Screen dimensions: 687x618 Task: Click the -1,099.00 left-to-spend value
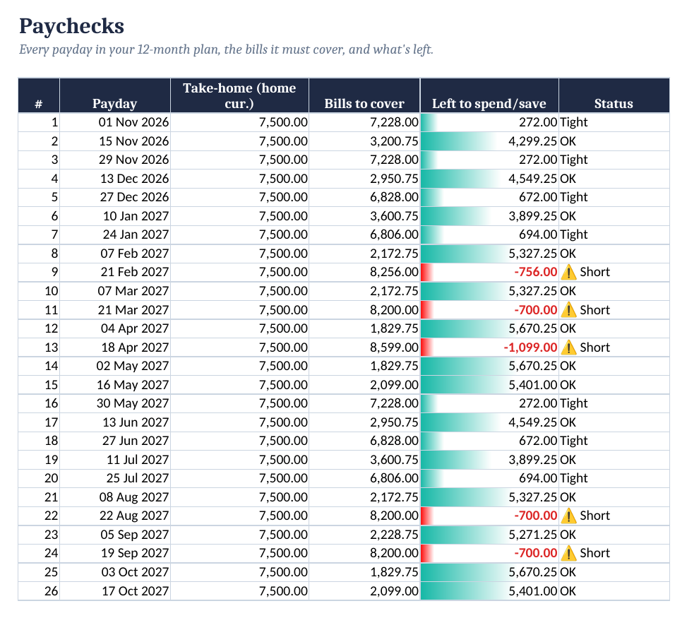530,347
